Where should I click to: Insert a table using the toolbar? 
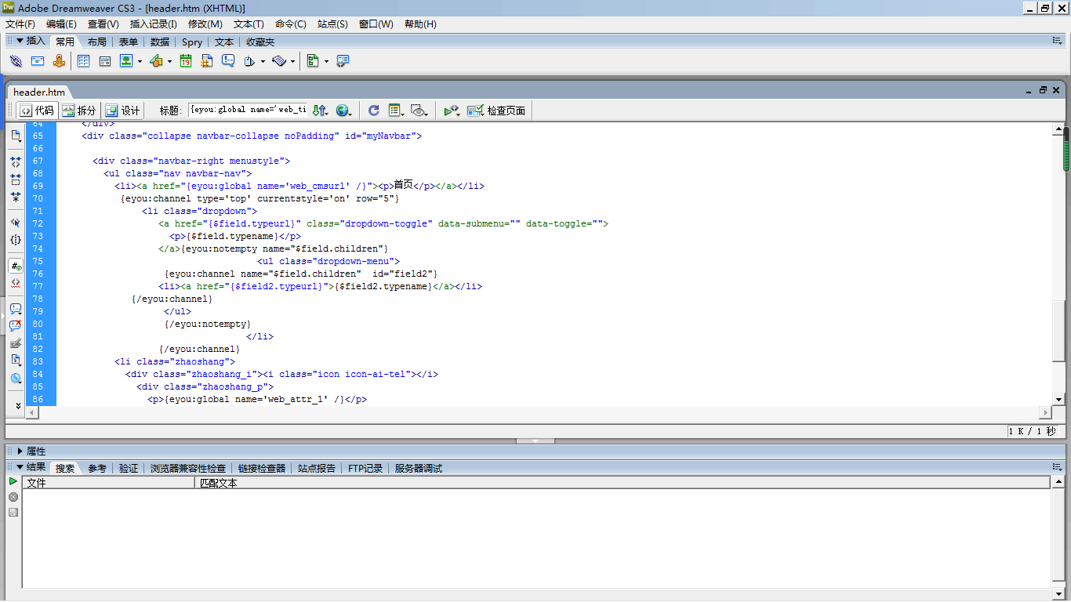(83, 61)
